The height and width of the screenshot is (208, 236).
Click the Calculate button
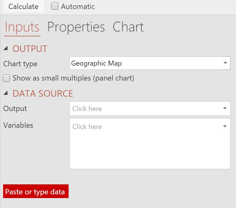click(x=23, y=6)
